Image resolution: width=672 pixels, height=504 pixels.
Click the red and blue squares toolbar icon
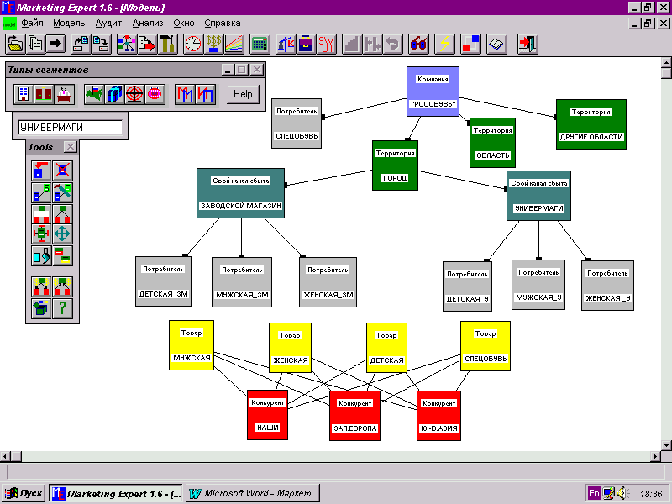(x=470, y=45)
